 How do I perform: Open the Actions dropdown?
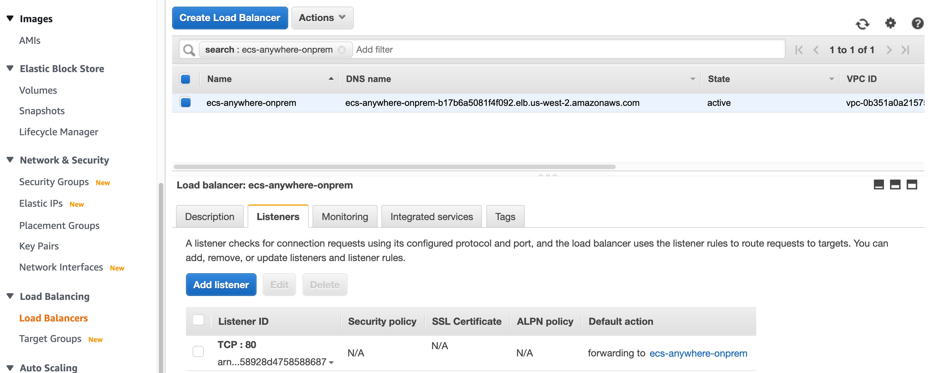point(322,18)
